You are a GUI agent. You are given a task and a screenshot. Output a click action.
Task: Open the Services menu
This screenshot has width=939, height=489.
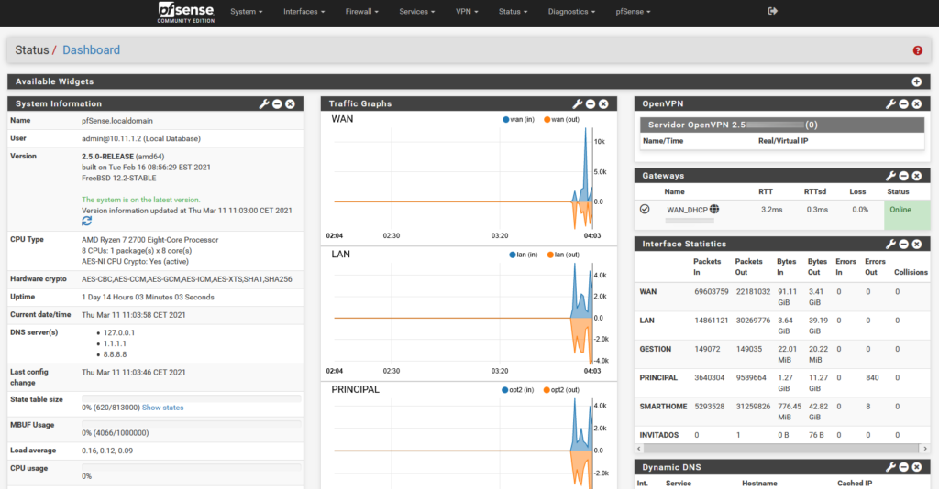tap(417, 11)
